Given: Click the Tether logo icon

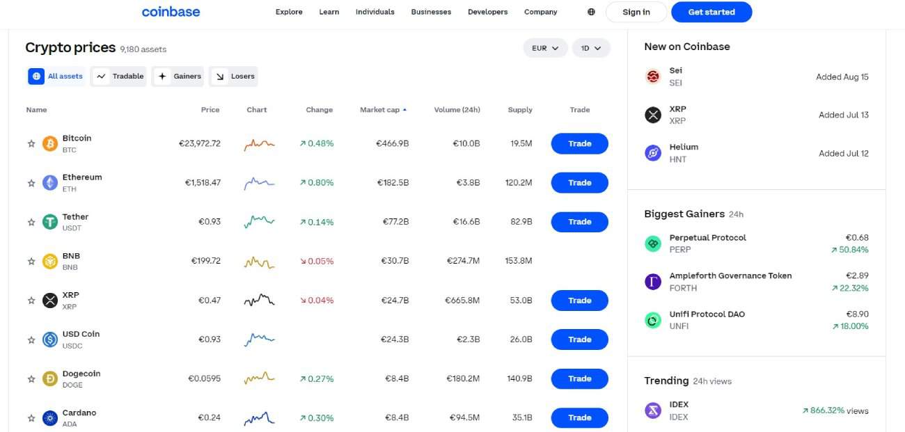Looking at the screenshot, I should [50, 222].
